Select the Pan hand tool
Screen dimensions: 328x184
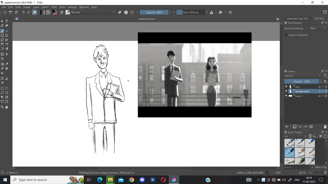pos(7,107)
